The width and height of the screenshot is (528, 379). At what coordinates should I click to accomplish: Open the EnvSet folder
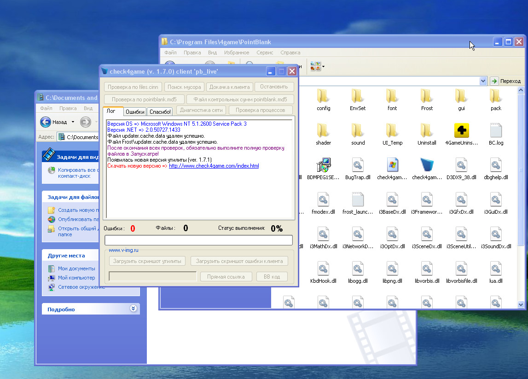pyautogui.click(x=358, y=99)
